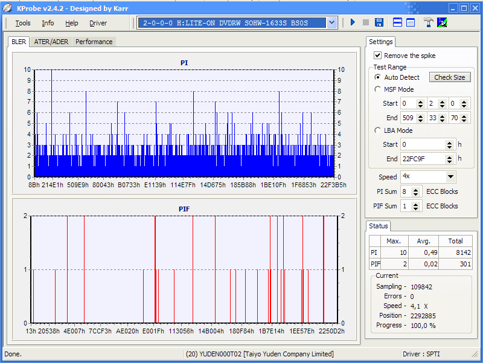
Task: Click the PIF total cell 301
Action: coord(455,264)
